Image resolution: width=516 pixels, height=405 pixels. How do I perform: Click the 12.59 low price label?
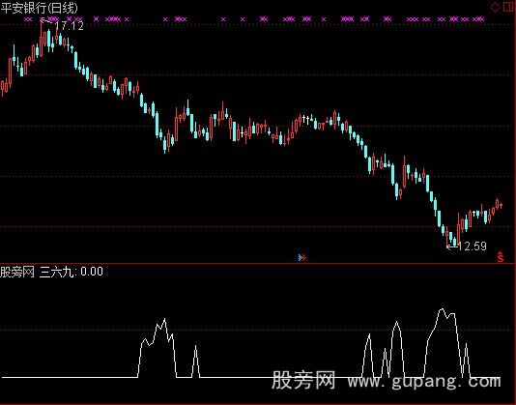point(472,246)
